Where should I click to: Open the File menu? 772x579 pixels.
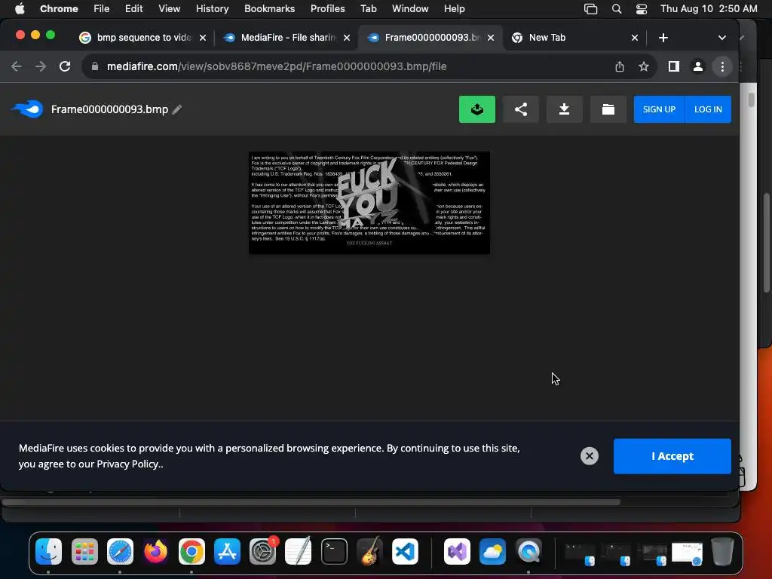[102, 8]
